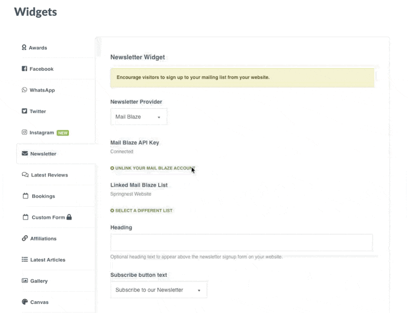This screenshot has height=313, width=408.
Task: Click the WhatsApp speech bubble icon
Action: point(24,90)
